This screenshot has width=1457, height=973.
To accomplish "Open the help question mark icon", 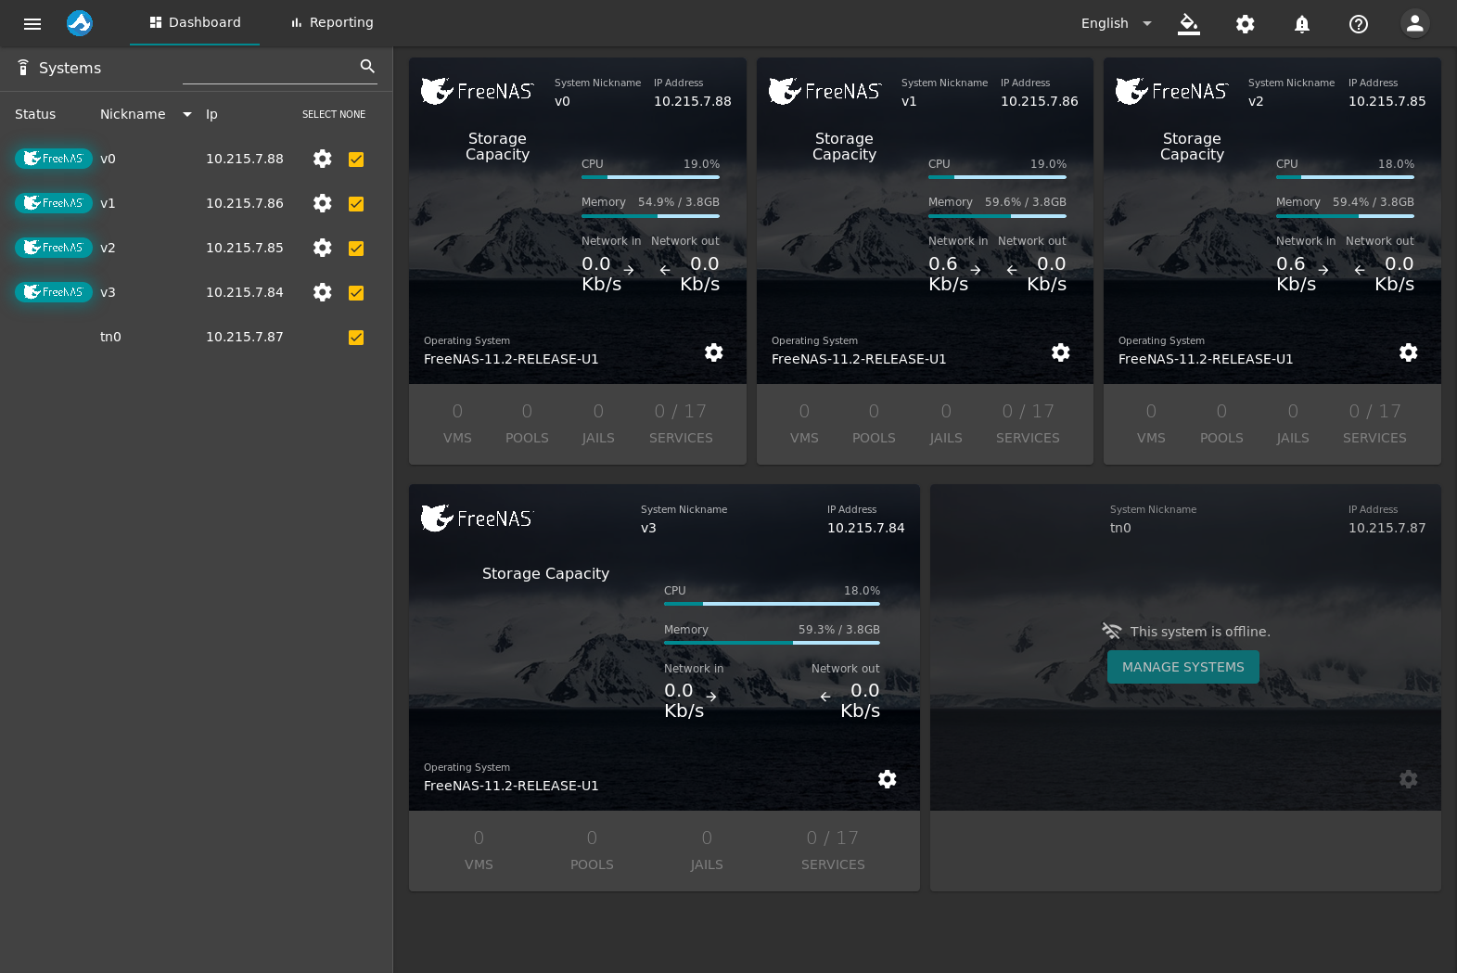I will pyautogui.click(x=1359, y=24).
